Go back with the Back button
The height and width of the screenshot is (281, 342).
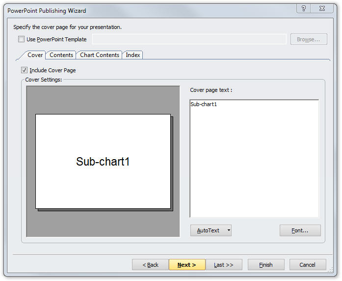point(150,265)
